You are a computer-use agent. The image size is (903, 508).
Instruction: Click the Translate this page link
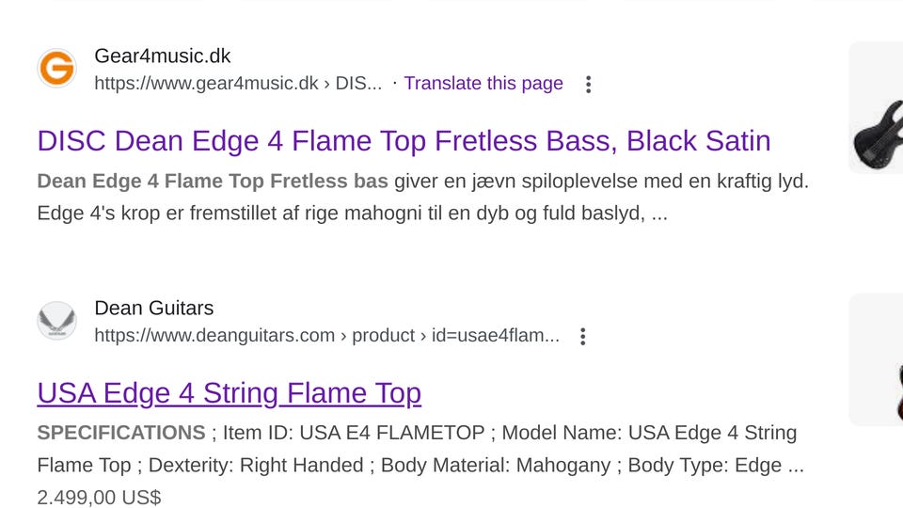483,84
